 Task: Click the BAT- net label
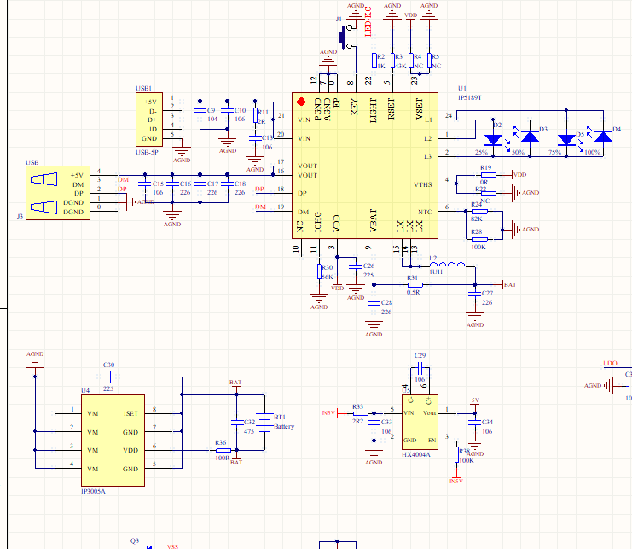236,382
